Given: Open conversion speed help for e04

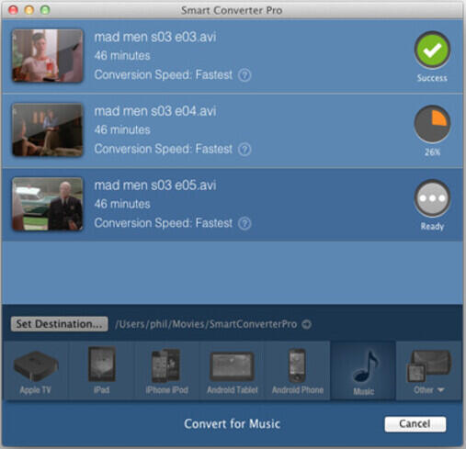Looking at the screenshot, I should pos(244,150).
